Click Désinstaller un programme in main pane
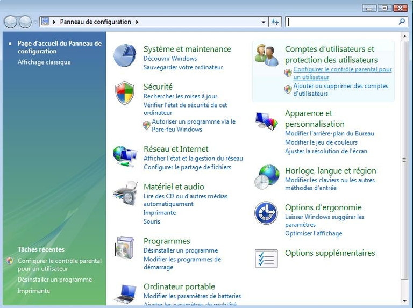The width and height of the screenshot is (413, 308). point(181,250)
